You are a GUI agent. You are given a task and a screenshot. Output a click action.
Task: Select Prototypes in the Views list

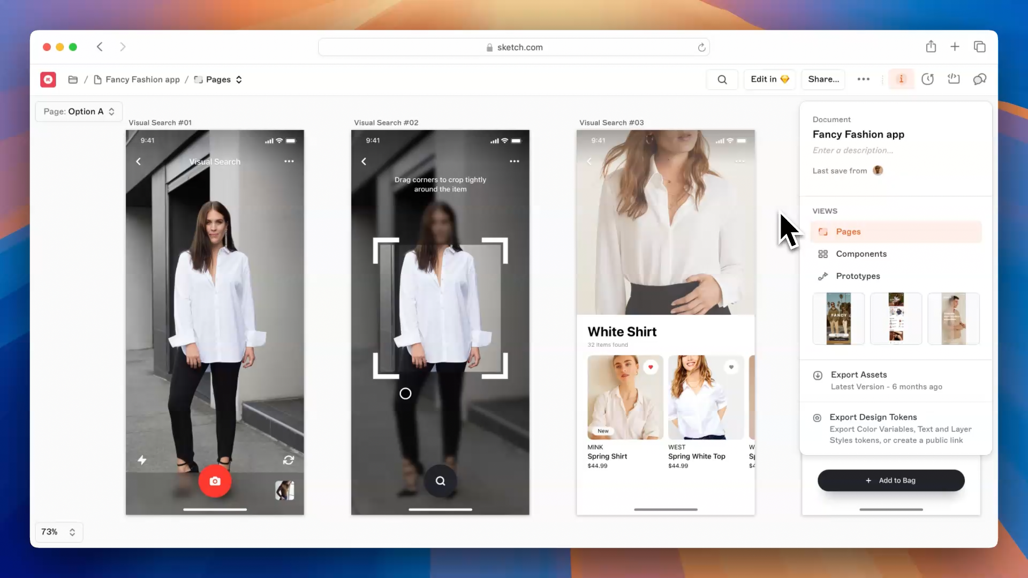pos(858,276)
